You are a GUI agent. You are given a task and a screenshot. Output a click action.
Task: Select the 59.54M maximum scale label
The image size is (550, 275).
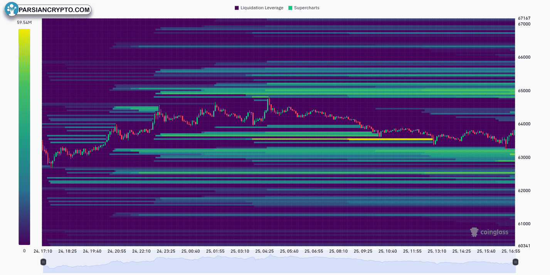pos(24,22)
